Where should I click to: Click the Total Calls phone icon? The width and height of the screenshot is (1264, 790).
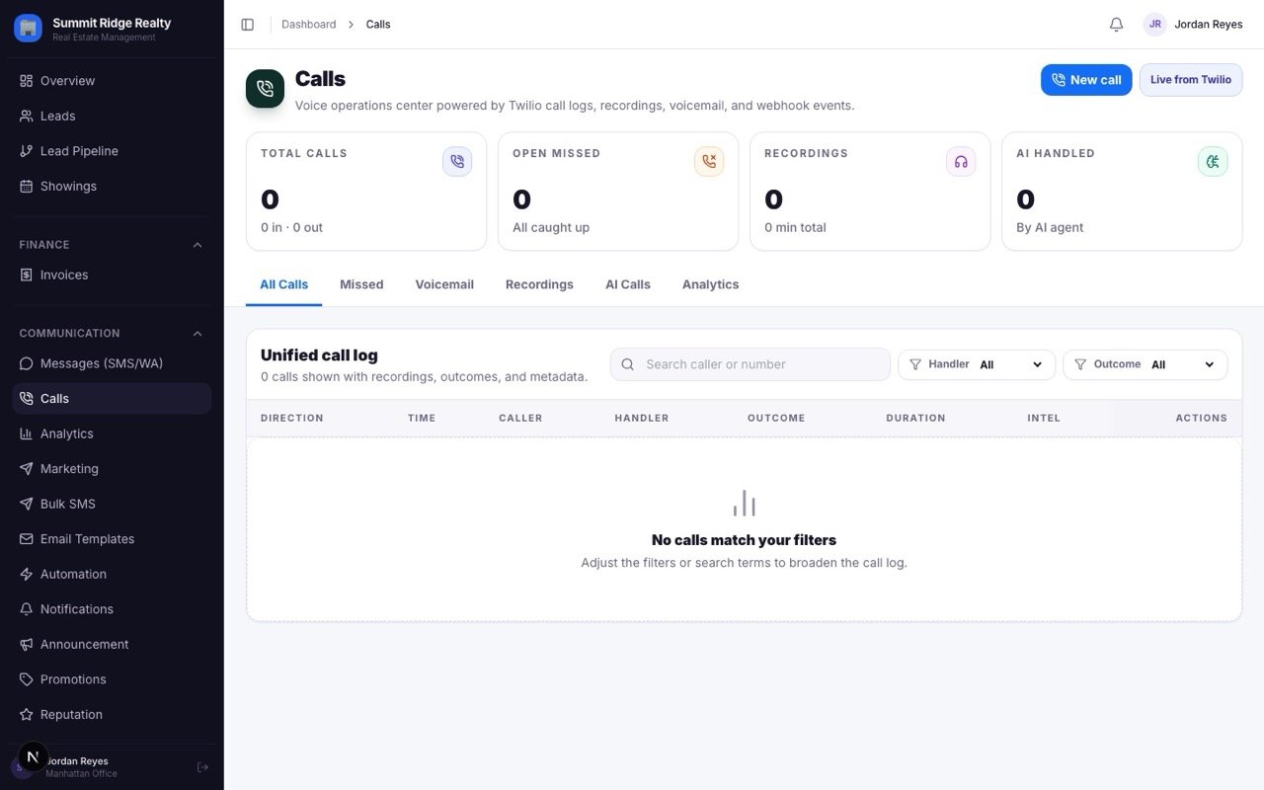click(x=457, y=162)
